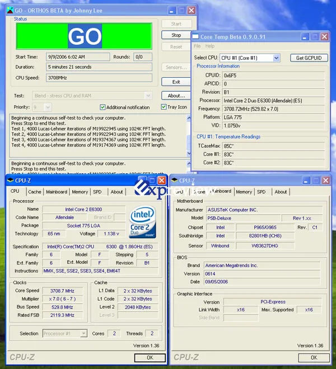336x369 pixels.
Task: Click the Core Speed 3708.7 MHz value
Action: pos(62,291)
